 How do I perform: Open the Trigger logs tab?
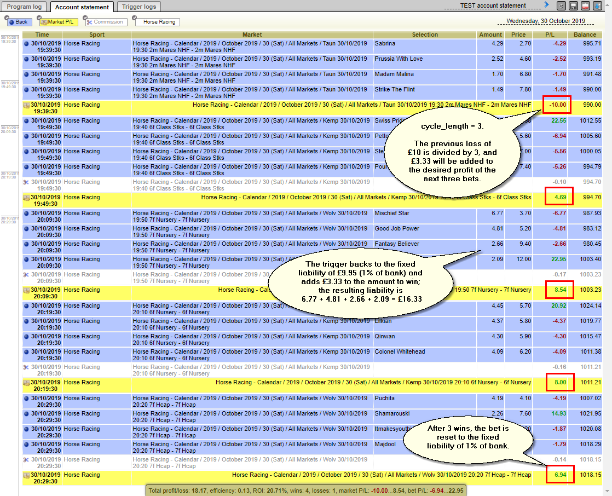pyautogui.click(x=139, y=7)
